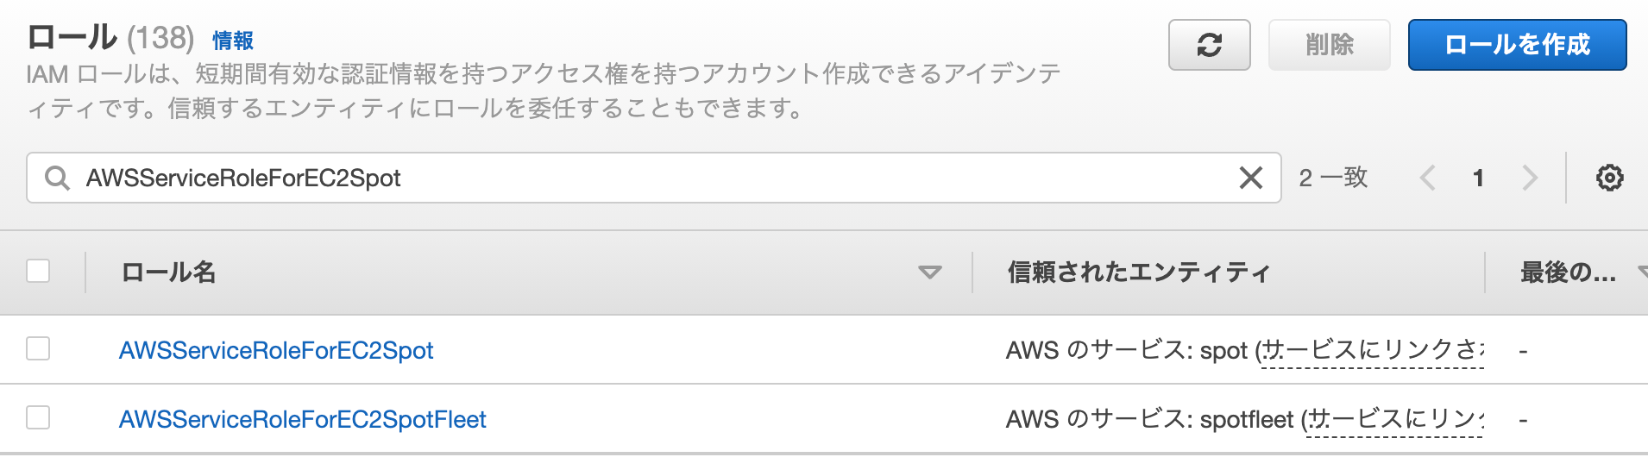Select the 信頼されたエンティティ column header
Screen dimensions: 1648x476
click(1139, 272)
